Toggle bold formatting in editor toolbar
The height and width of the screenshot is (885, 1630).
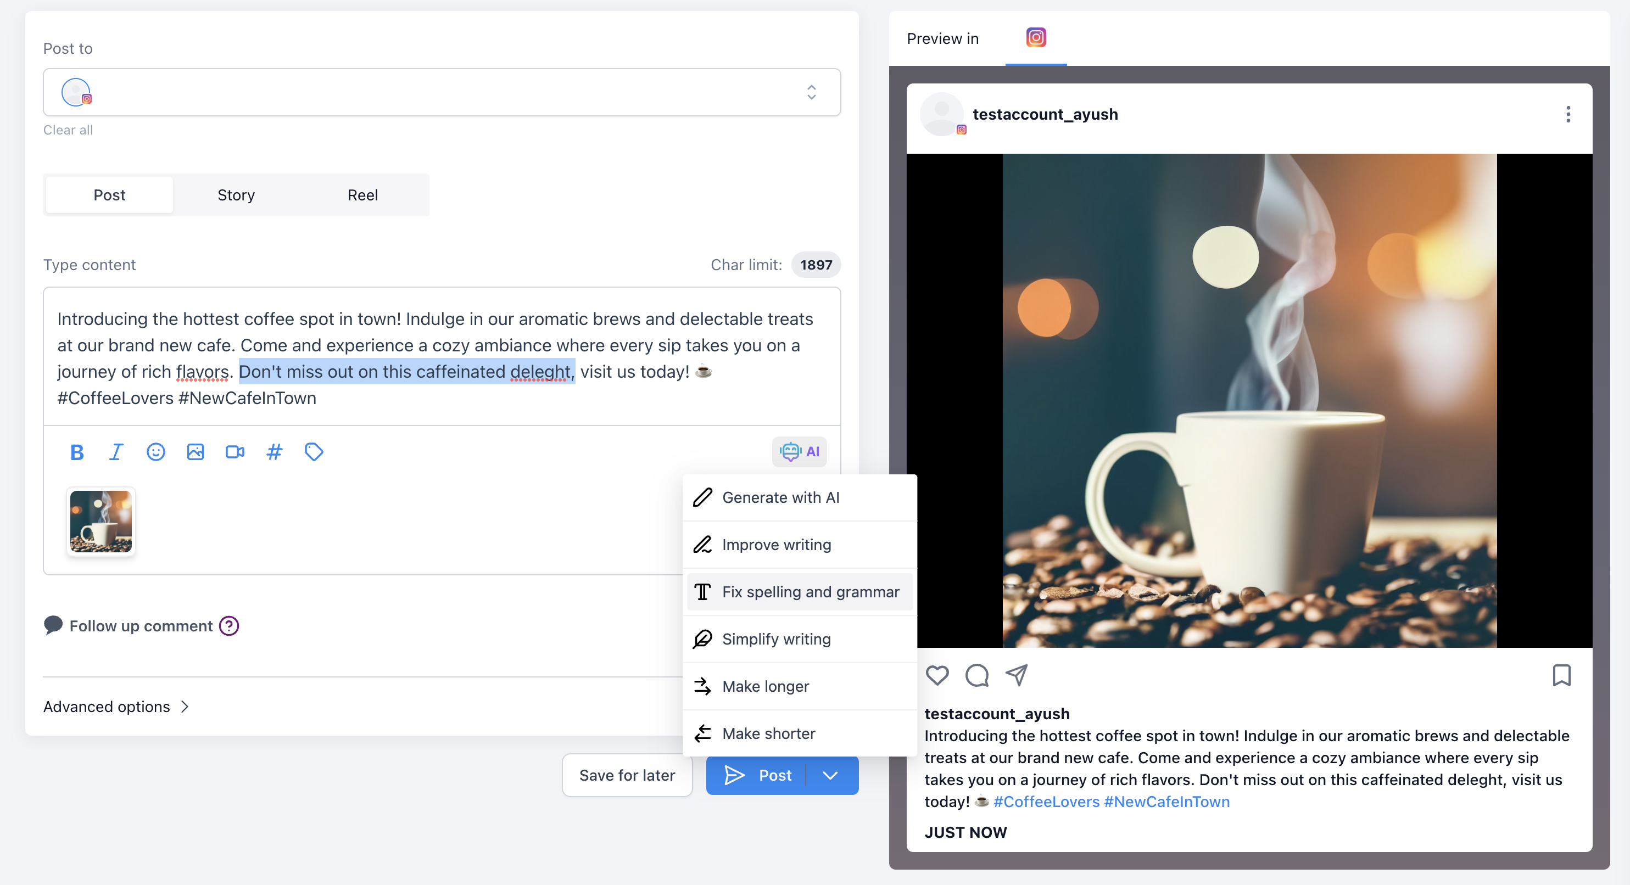tap(76, 452)
